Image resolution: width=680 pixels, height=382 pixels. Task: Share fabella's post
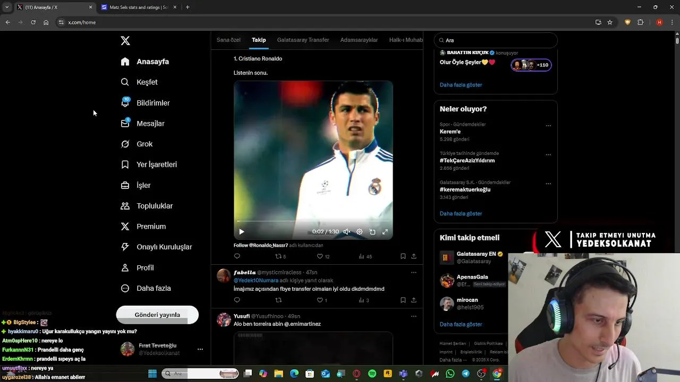tap(414, 300)
